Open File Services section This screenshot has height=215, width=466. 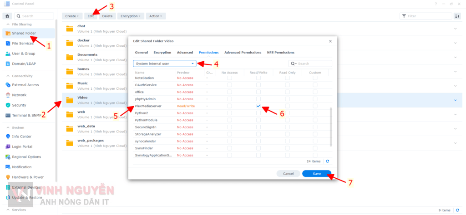tap(22, 44)
